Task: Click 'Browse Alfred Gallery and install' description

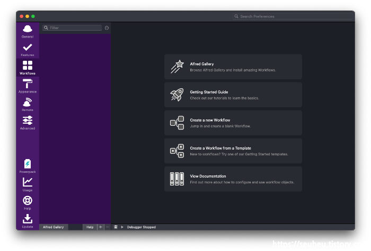Action: coord(233,70)
